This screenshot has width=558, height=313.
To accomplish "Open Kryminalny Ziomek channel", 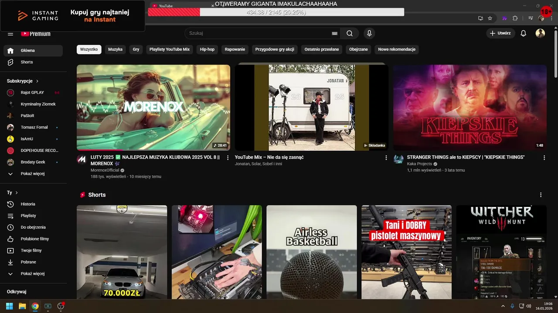I will click(x=33, y=104).
